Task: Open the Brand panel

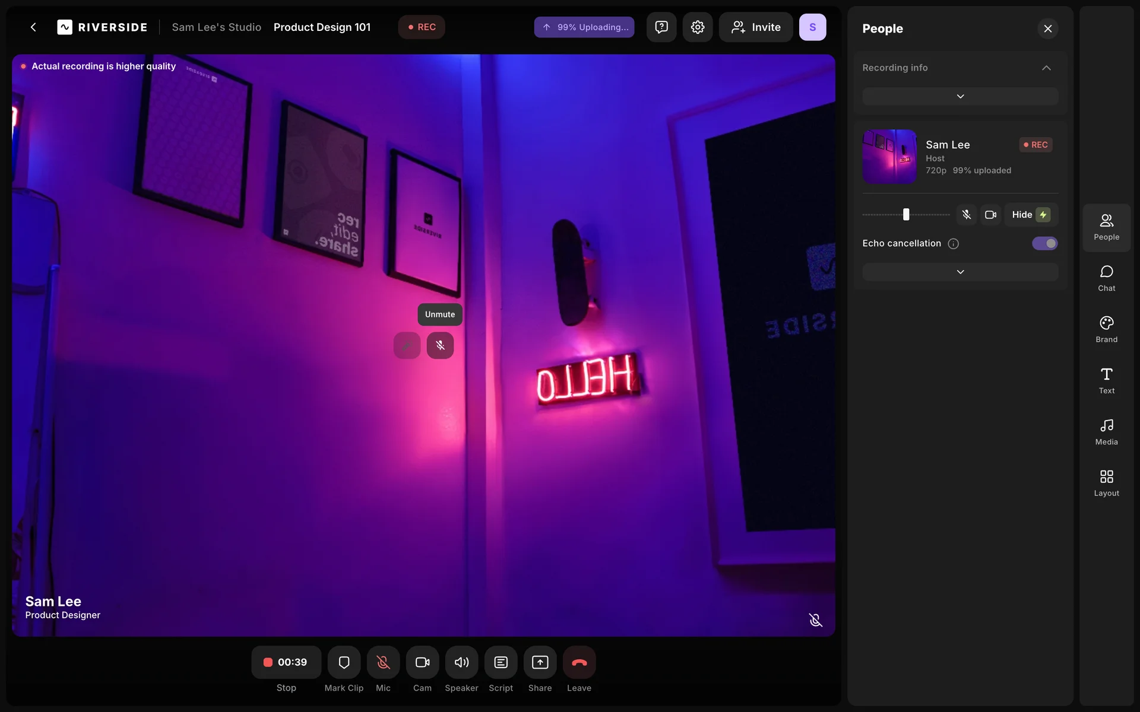Action: click(x=1106, y=329)
